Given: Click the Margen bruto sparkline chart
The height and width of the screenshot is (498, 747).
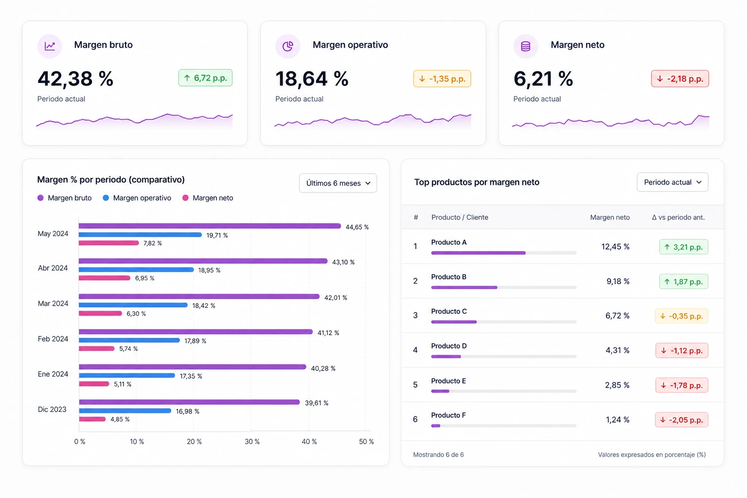Looking at the screenshot, I should (x=135, y=121).
